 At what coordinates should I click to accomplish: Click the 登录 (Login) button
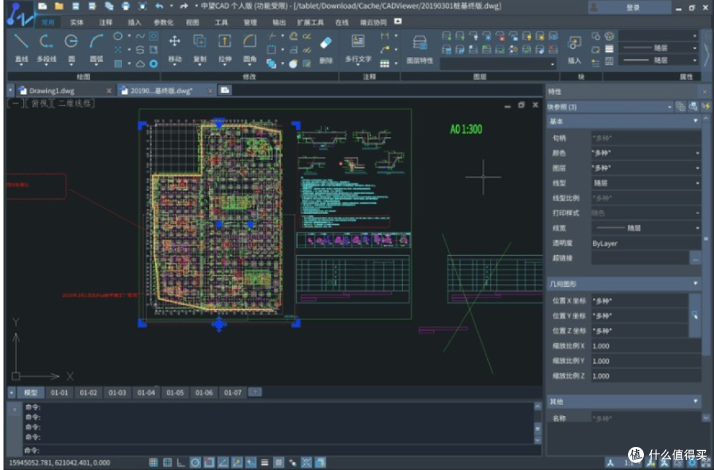[629, 7]
